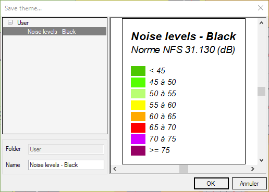This screenshot has height=192, width=269.
Task: Click the Name input field
Action: click(x=66, y=165)
